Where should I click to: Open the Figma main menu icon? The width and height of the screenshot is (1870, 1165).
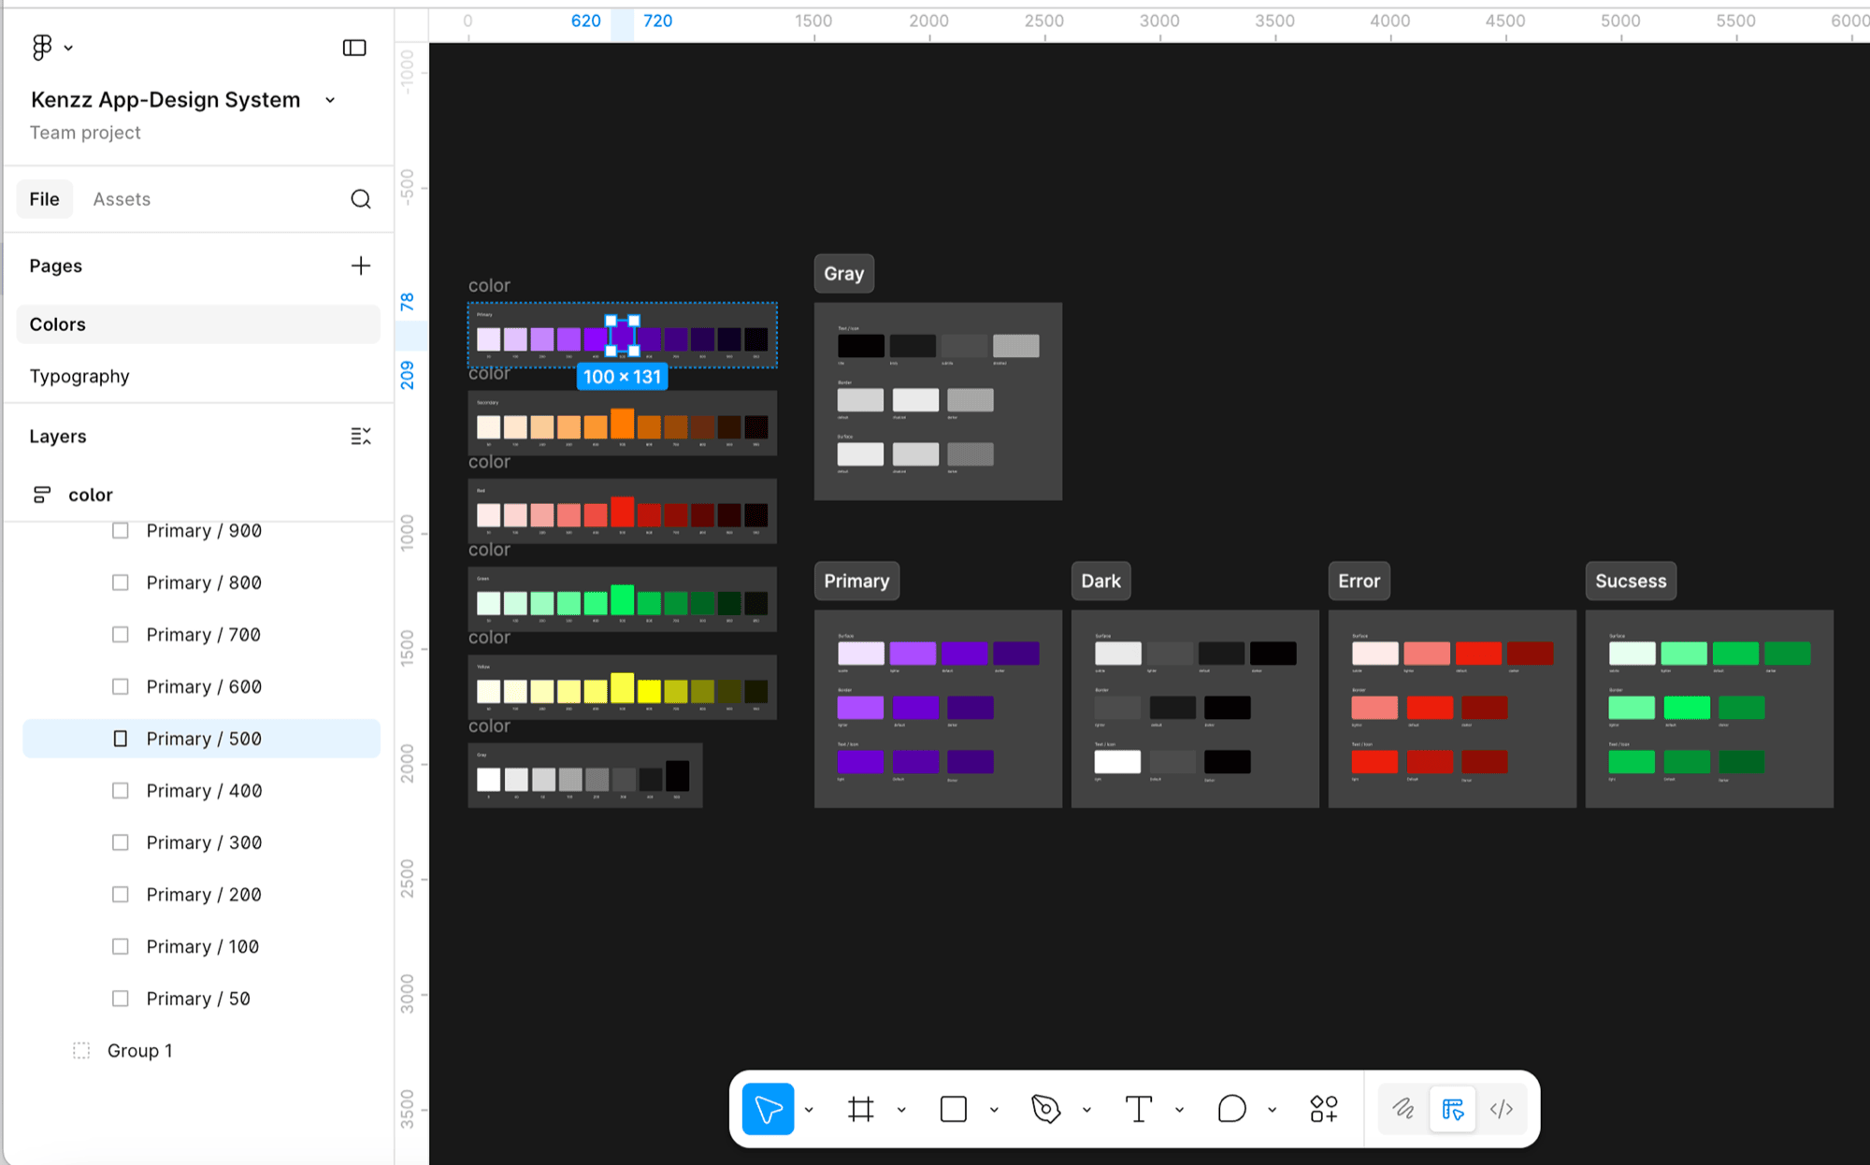(x=42, y=47)
